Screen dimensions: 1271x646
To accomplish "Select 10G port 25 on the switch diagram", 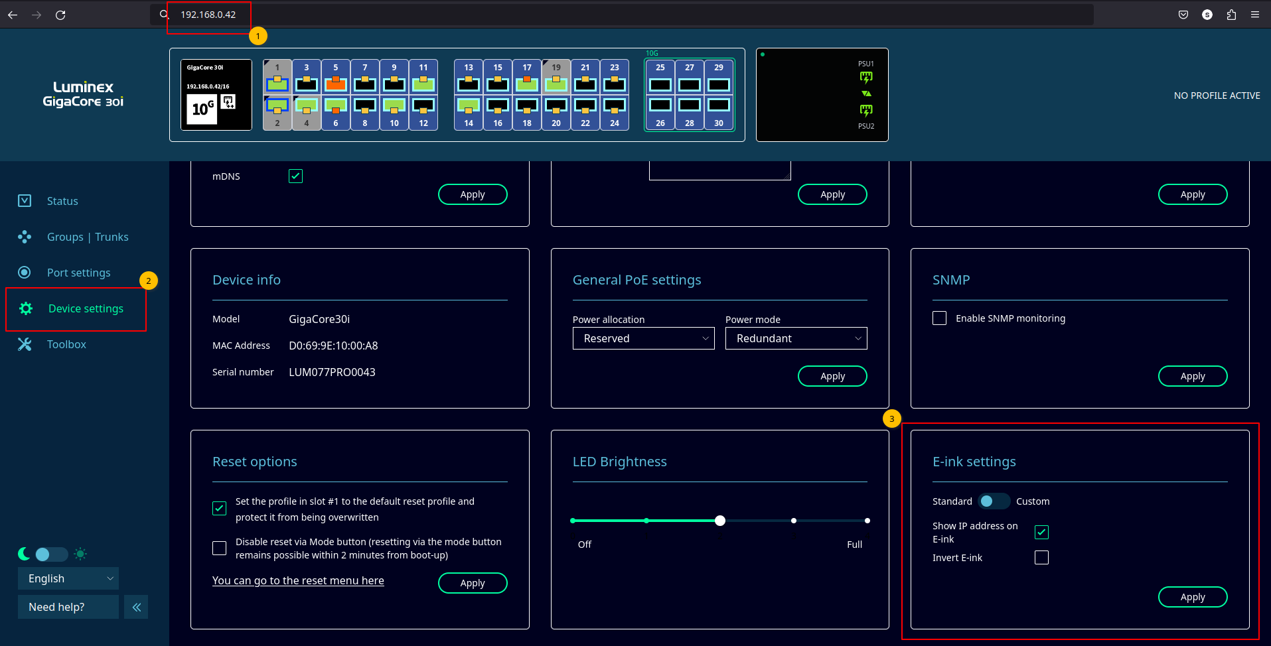I will click(660, 84).
